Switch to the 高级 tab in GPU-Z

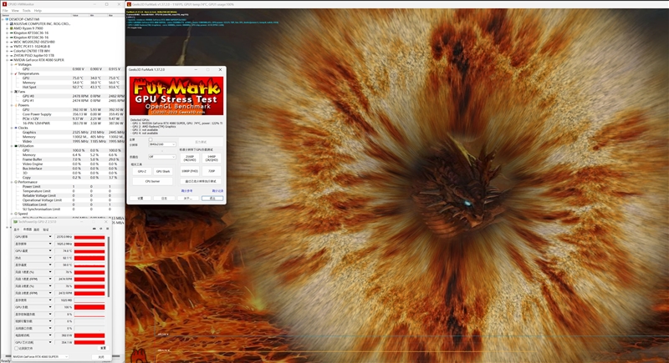click(36, 229)
